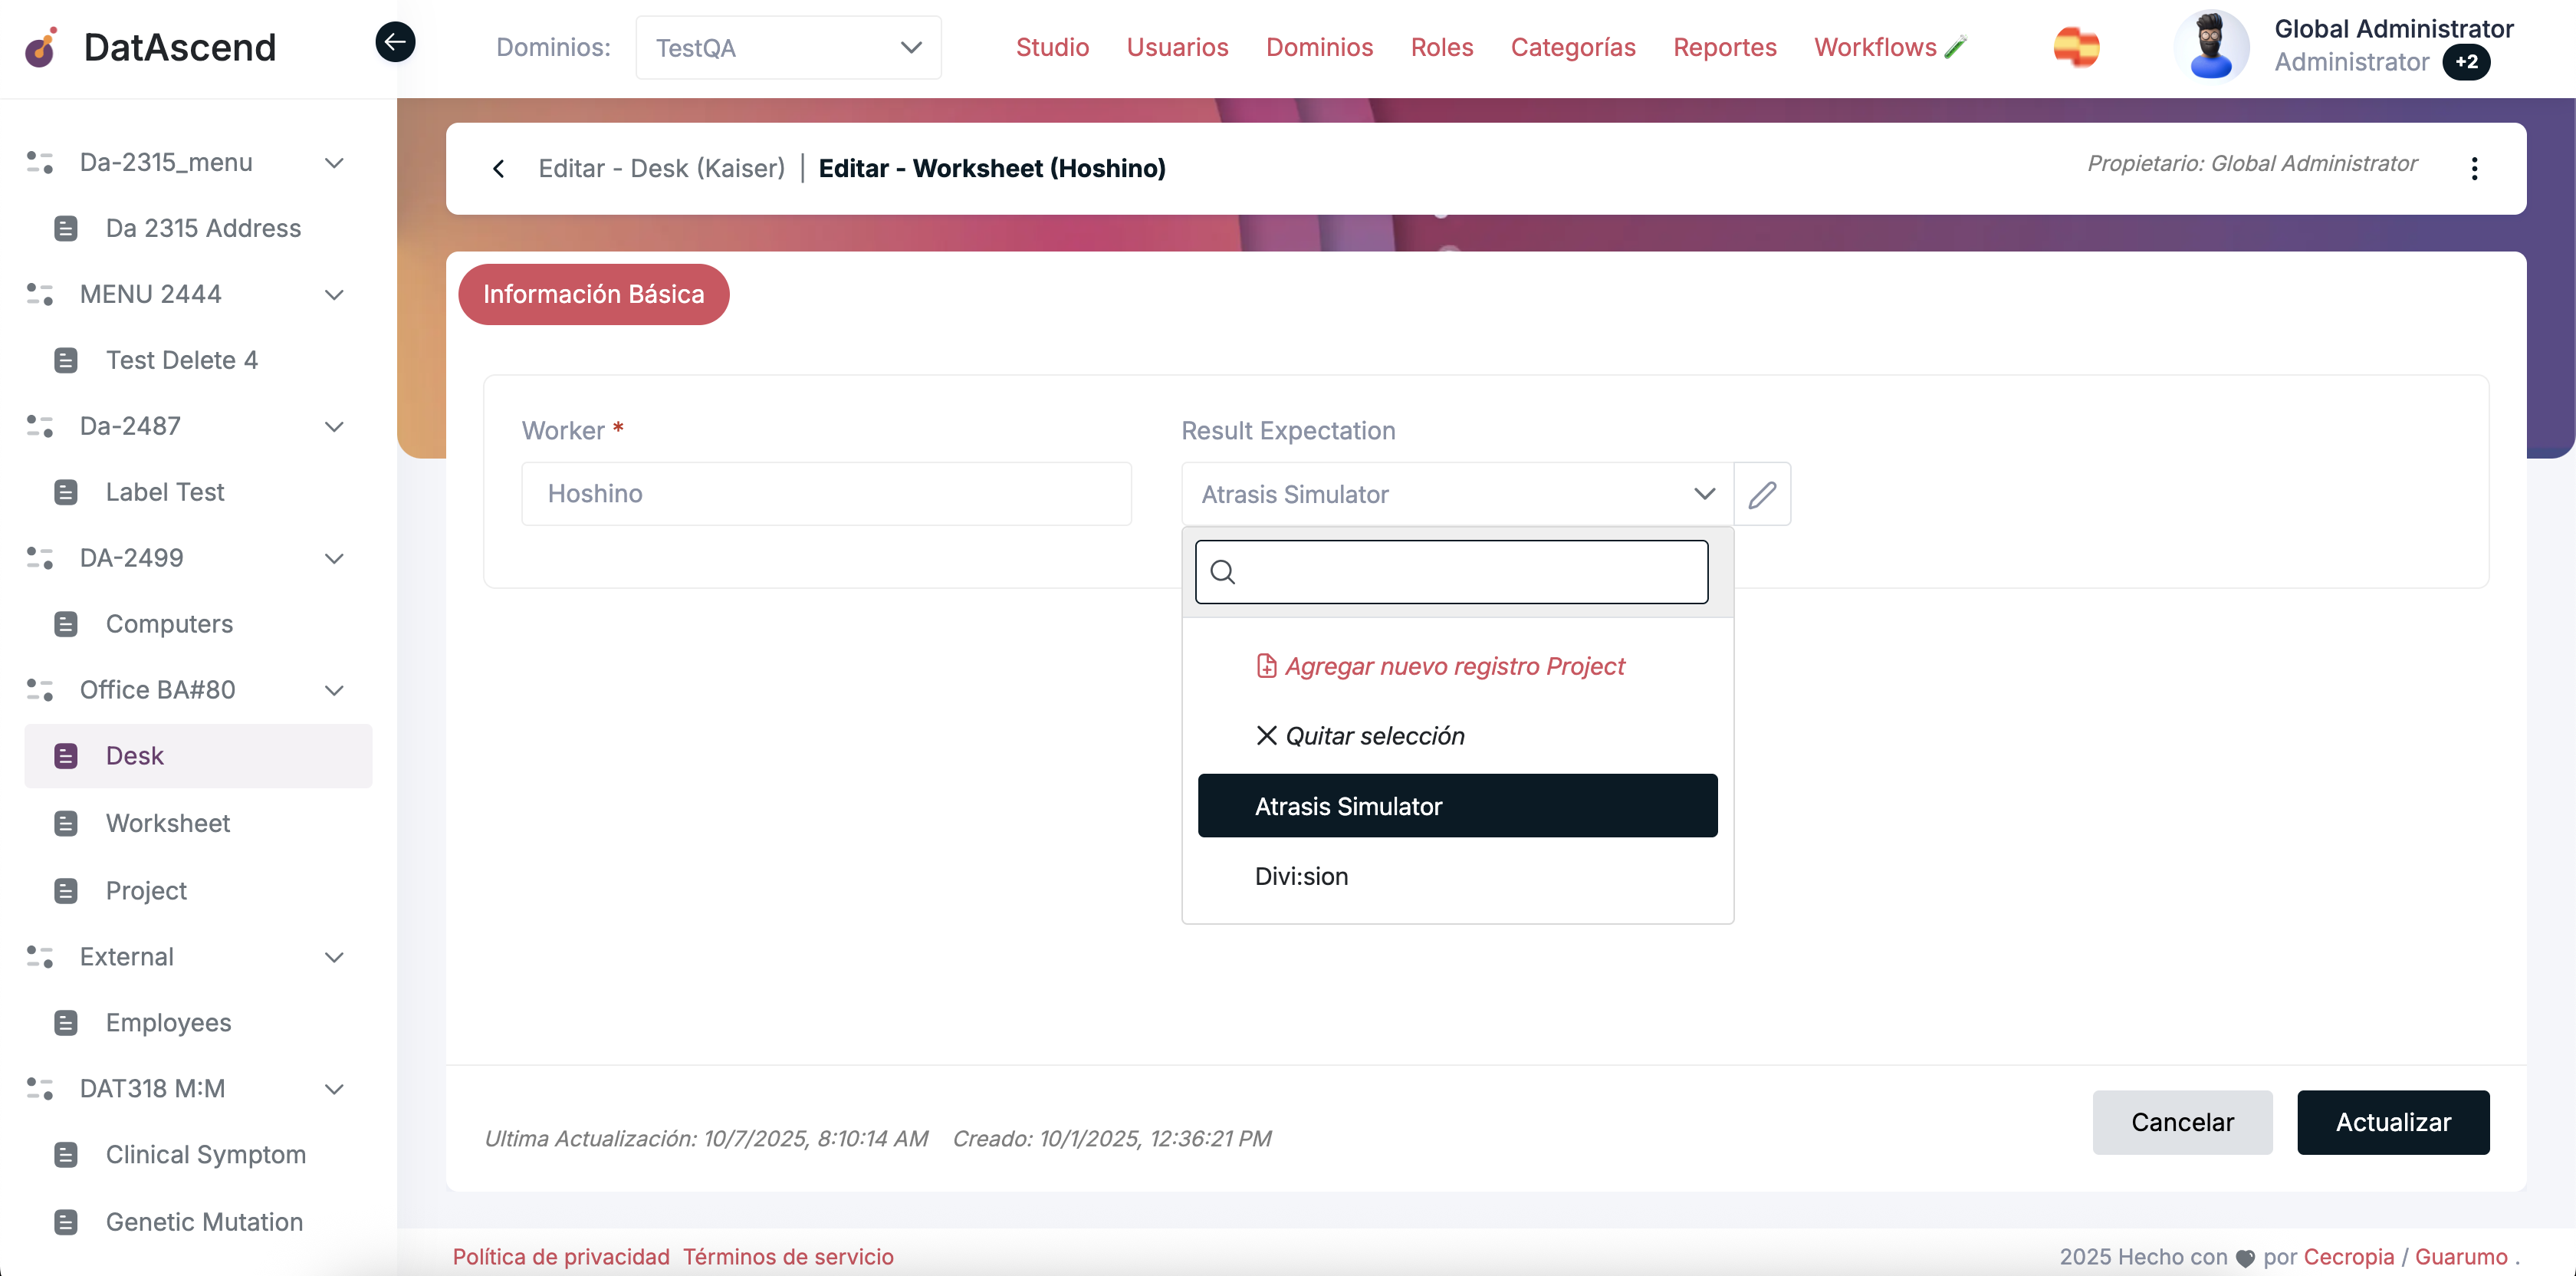Collapse the sidebar with the arrow button
Image resolution: width=2576 pixels, height=1276 pixels.
(395, 42)
